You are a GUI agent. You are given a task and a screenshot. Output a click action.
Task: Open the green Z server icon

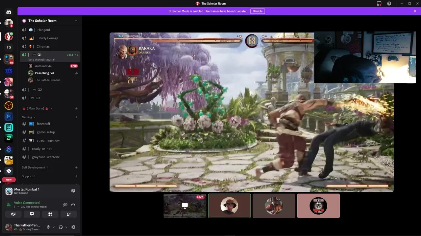(9, 138)
